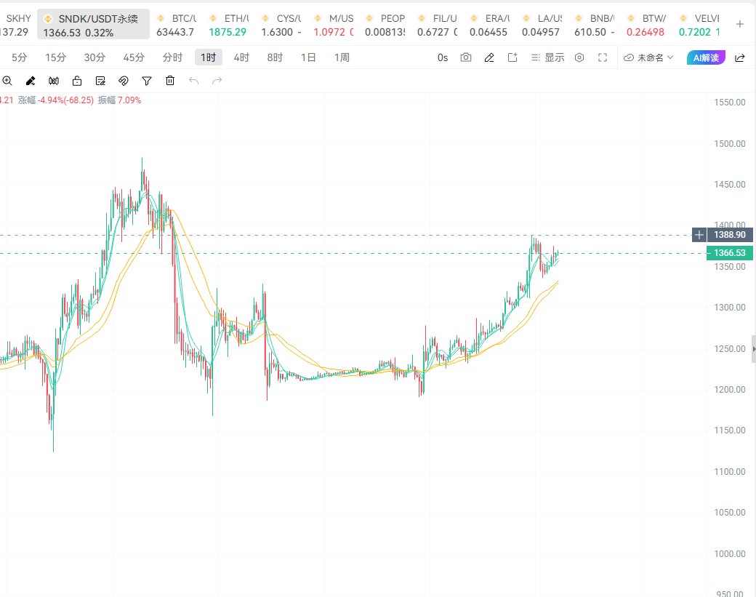This screenshot has width=756, height=597.
Task: Open the LA/US symbol tab
Action: coord(543,25)
